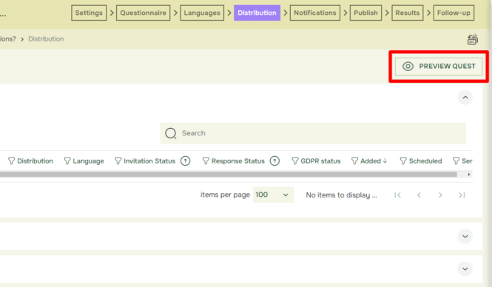Click the GDPR status column header
492x287 pixels.
[x=320, y=161]
